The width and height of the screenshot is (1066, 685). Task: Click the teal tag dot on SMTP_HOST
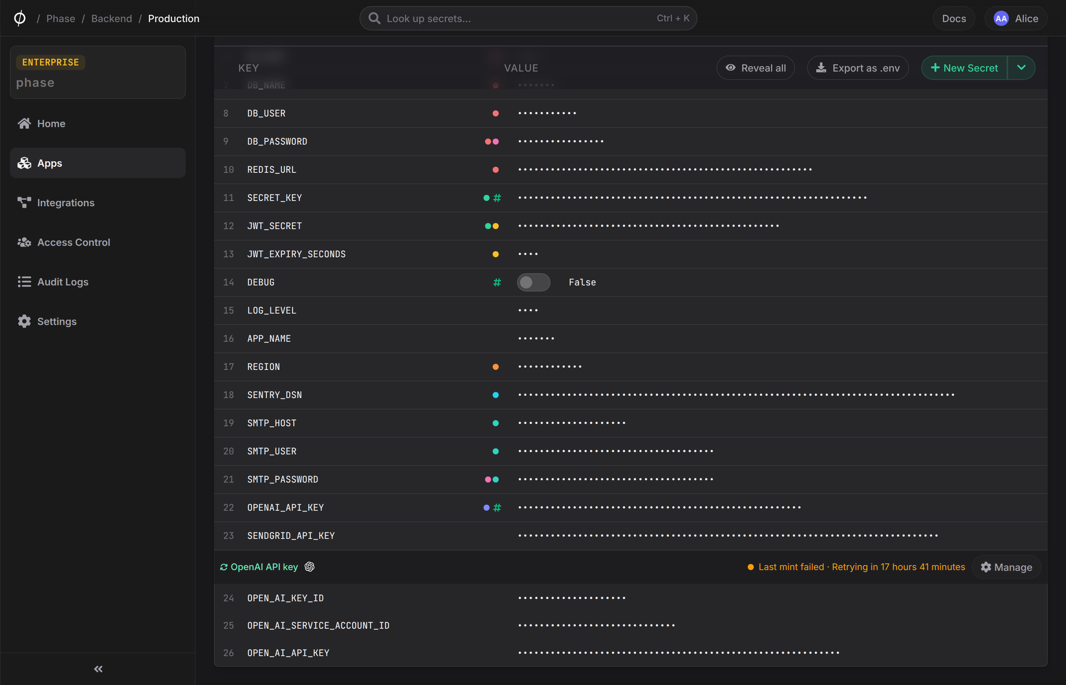pyautogui.click(x=495, y=422)
